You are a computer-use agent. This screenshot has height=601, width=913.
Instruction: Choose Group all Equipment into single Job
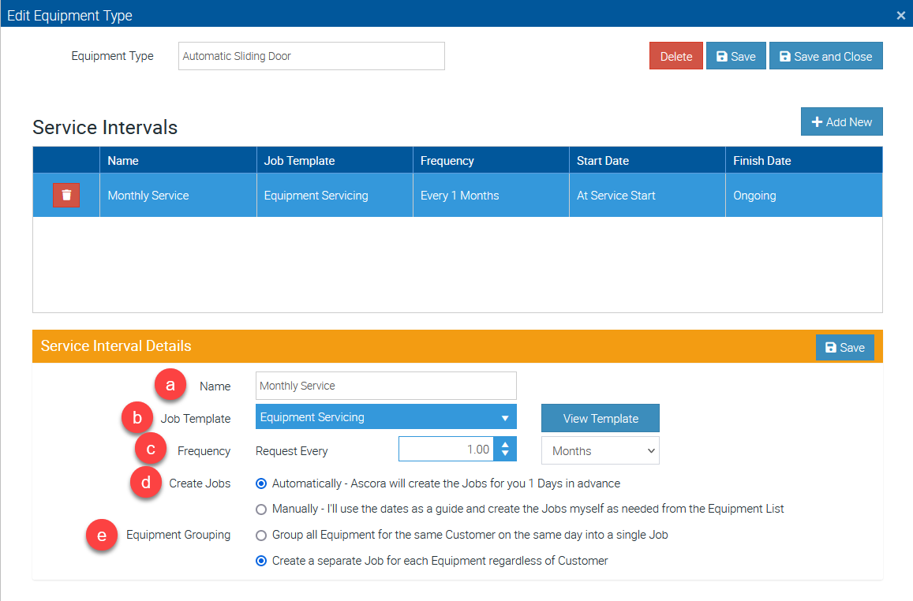261,536
